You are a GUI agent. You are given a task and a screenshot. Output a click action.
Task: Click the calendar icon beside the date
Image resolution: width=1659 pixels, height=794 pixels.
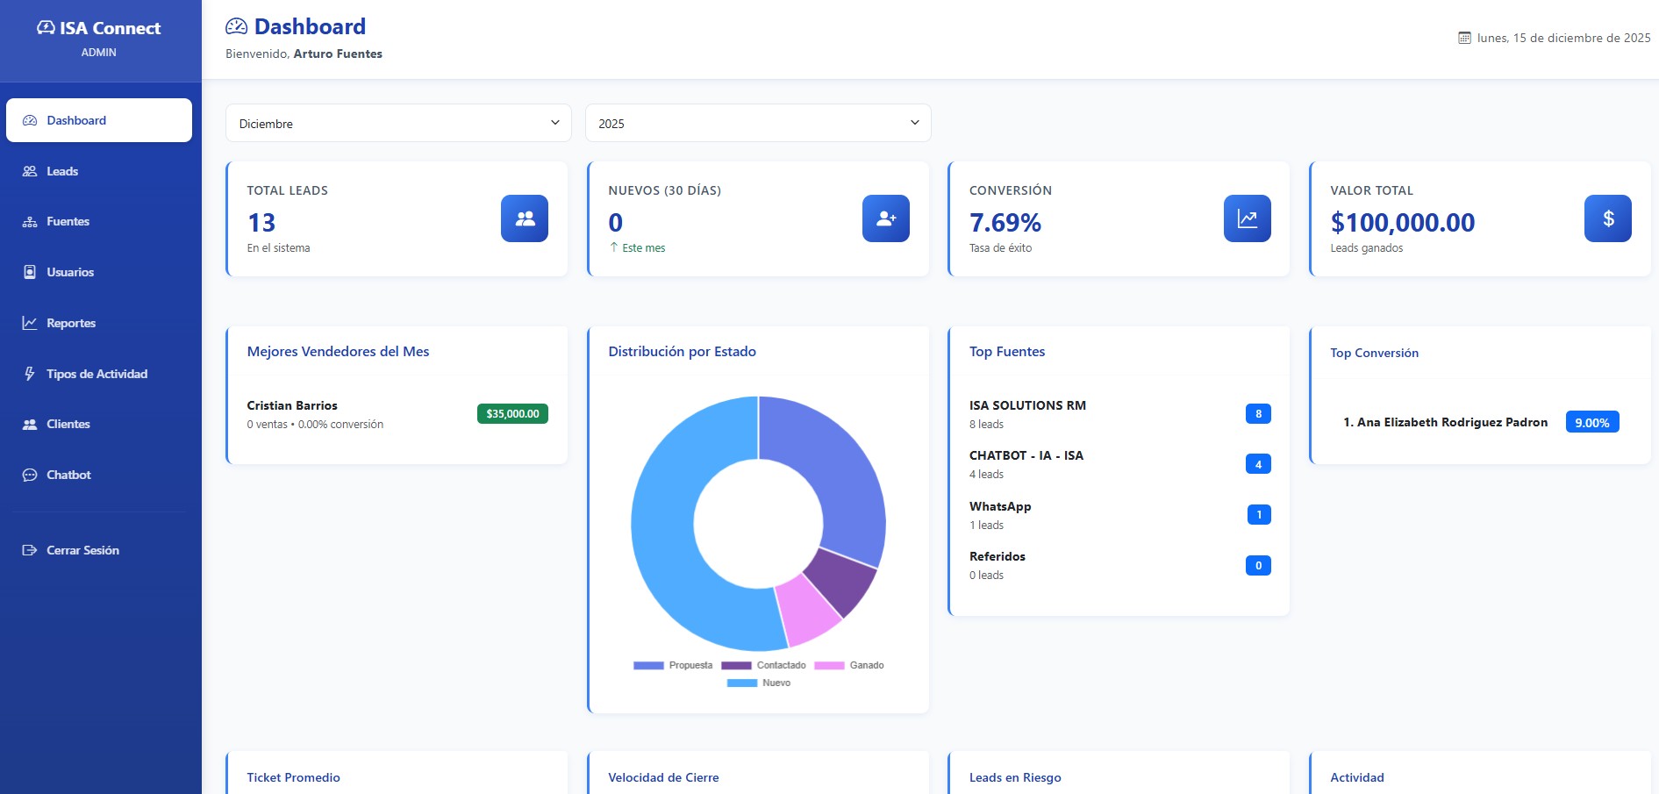click(x=1464, y=38)
